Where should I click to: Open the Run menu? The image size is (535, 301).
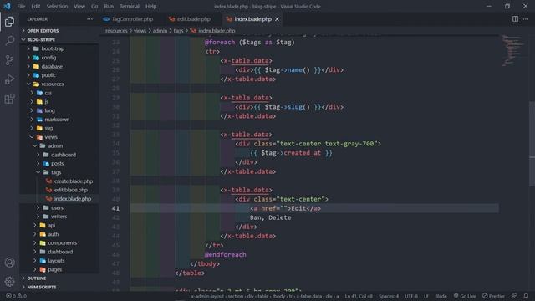[x=109, y=6]
